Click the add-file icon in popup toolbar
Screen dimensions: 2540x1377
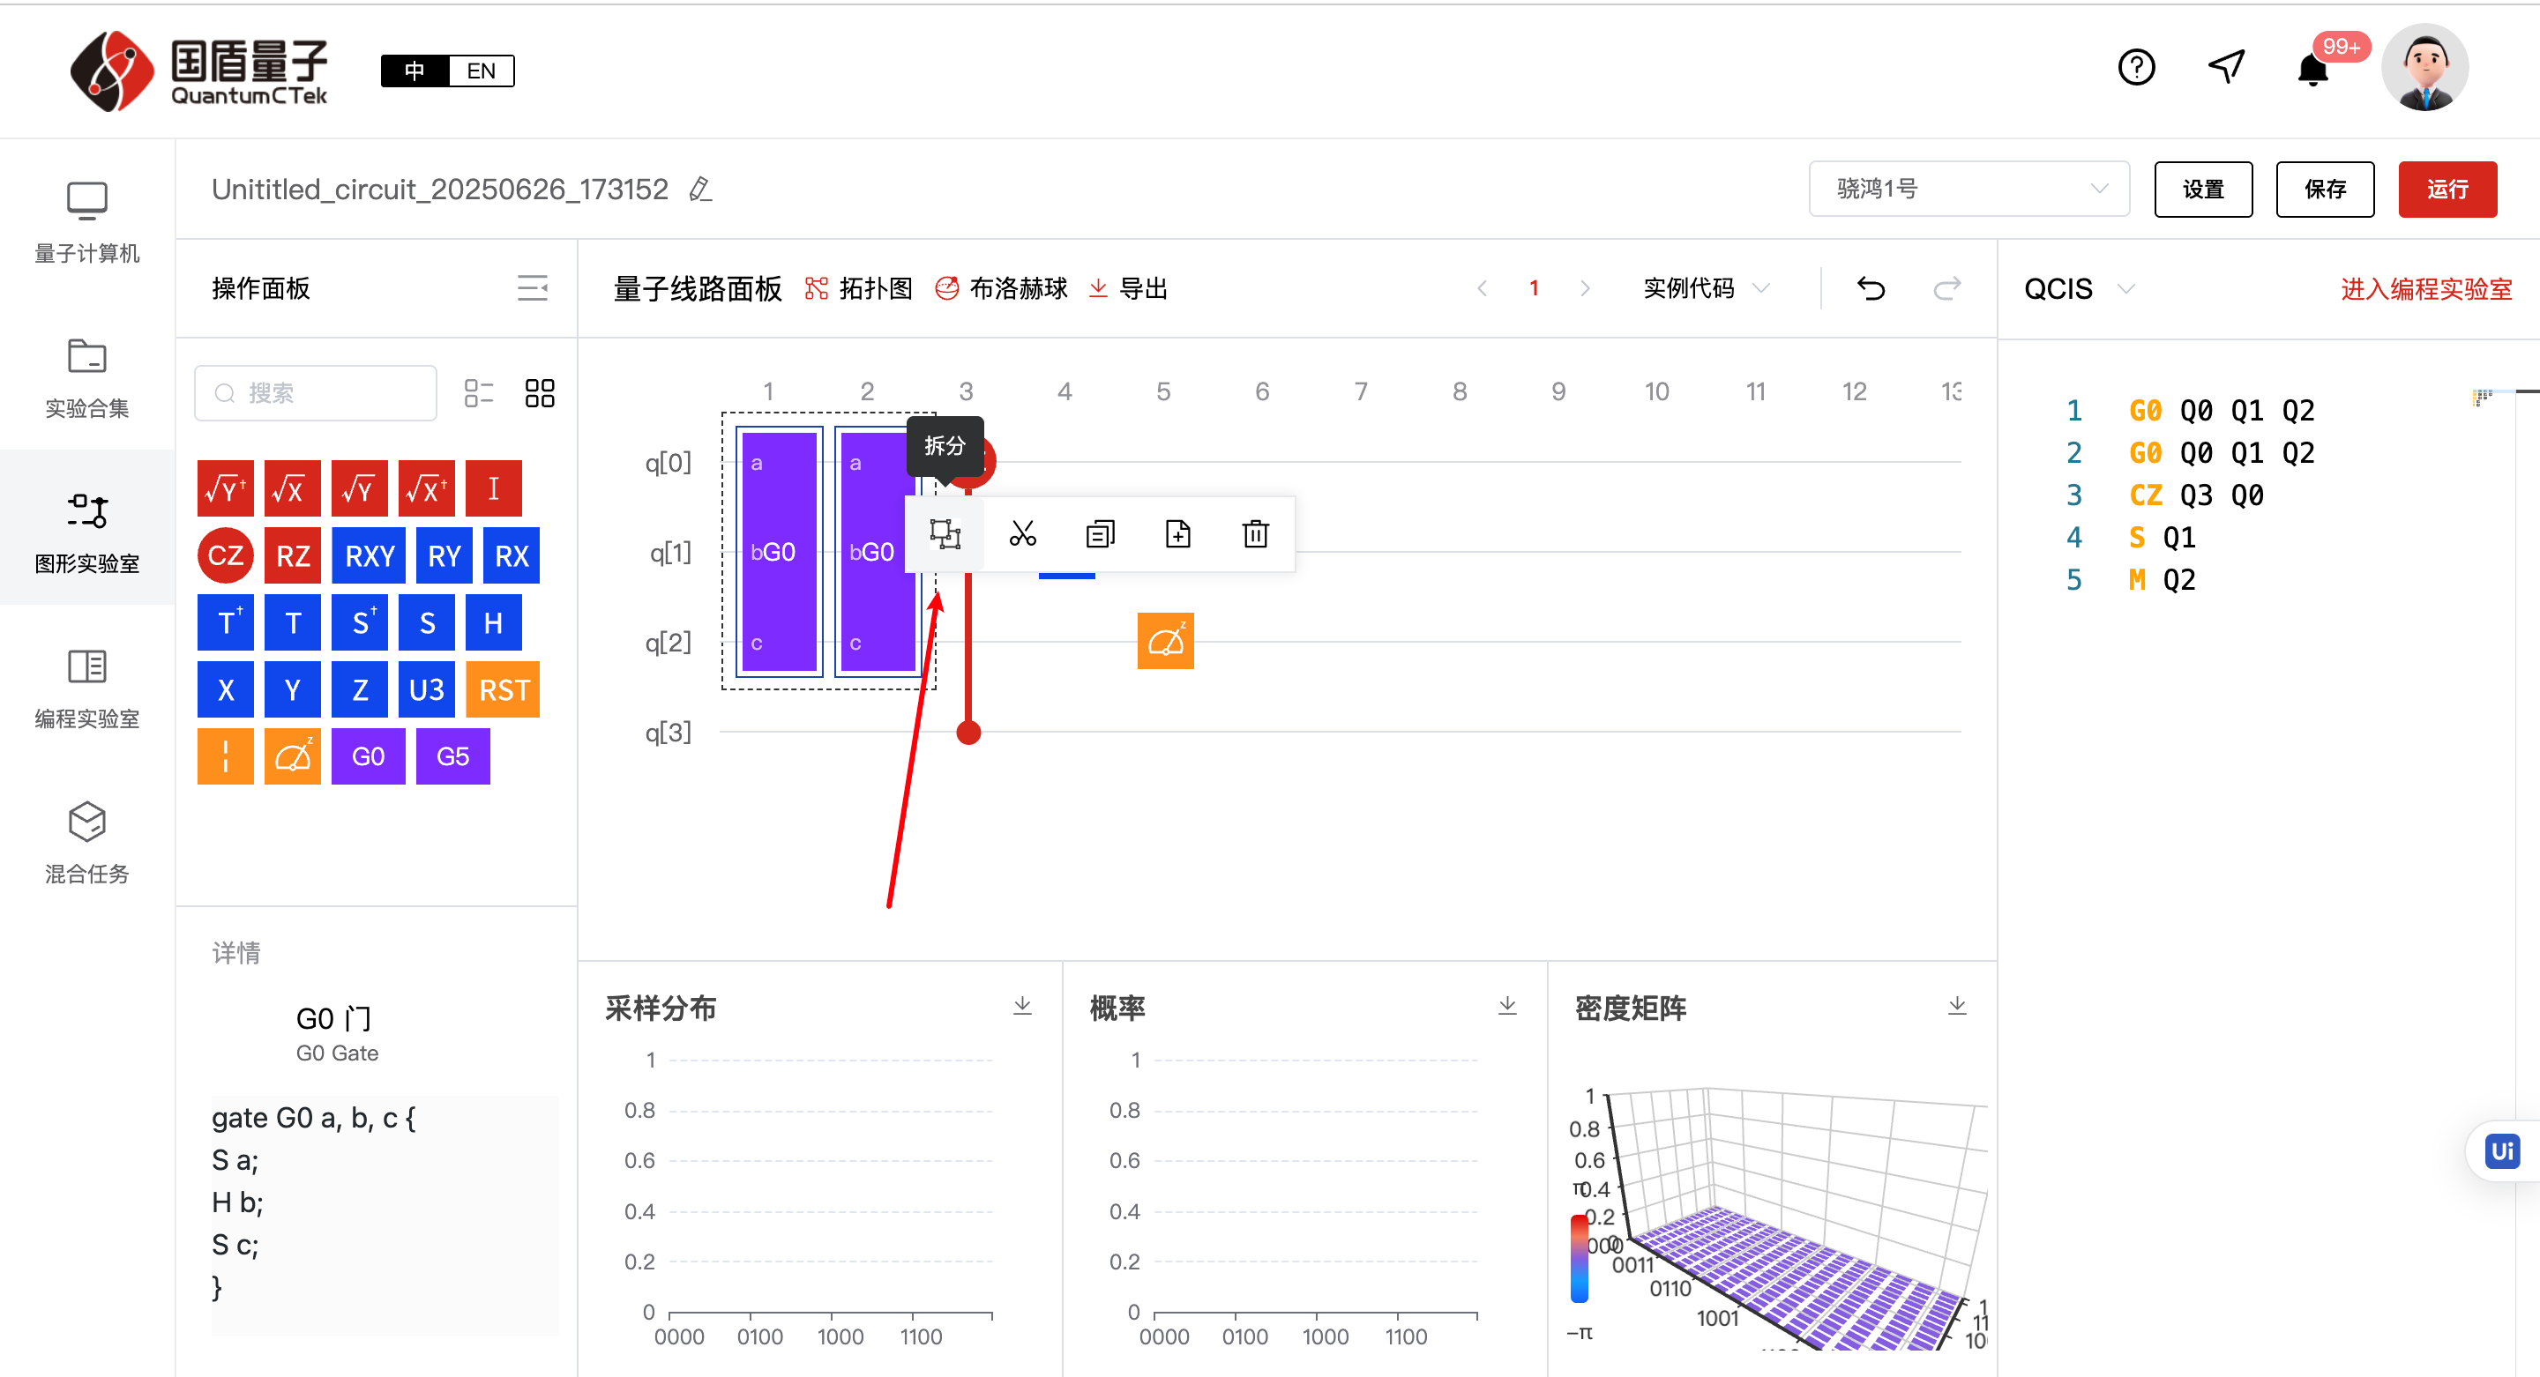1178,534
